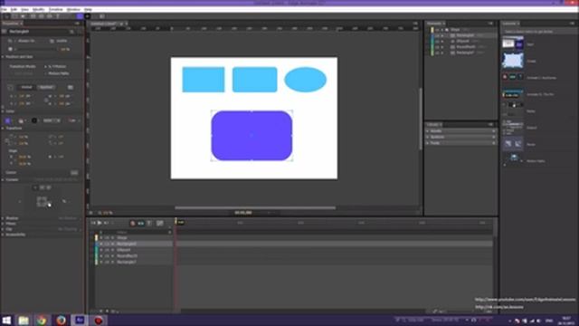Image resolution: width=579 pixels, height=326 pixels.
Task: Click the Applied positioning button
Action: (46, 87)
